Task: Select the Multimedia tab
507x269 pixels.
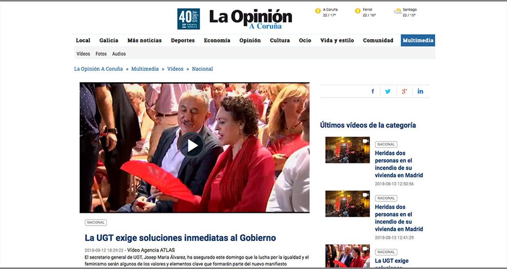Action: (x=418, y=40)
